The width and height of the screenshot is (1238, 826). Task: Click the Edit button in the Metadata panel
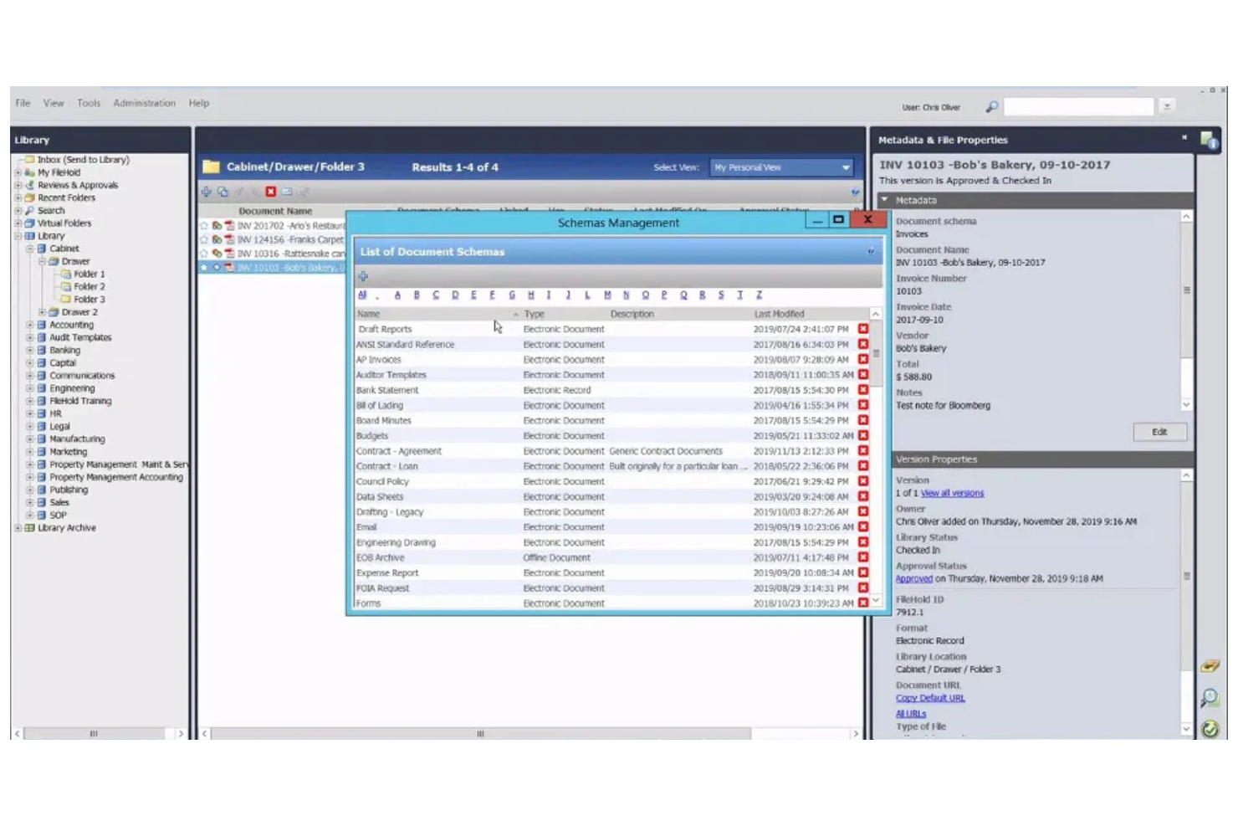(x=1159, y=432)
